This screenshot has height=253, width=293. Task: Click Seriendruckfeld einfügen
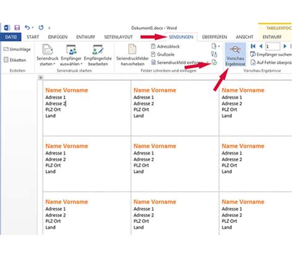(180, 62)
